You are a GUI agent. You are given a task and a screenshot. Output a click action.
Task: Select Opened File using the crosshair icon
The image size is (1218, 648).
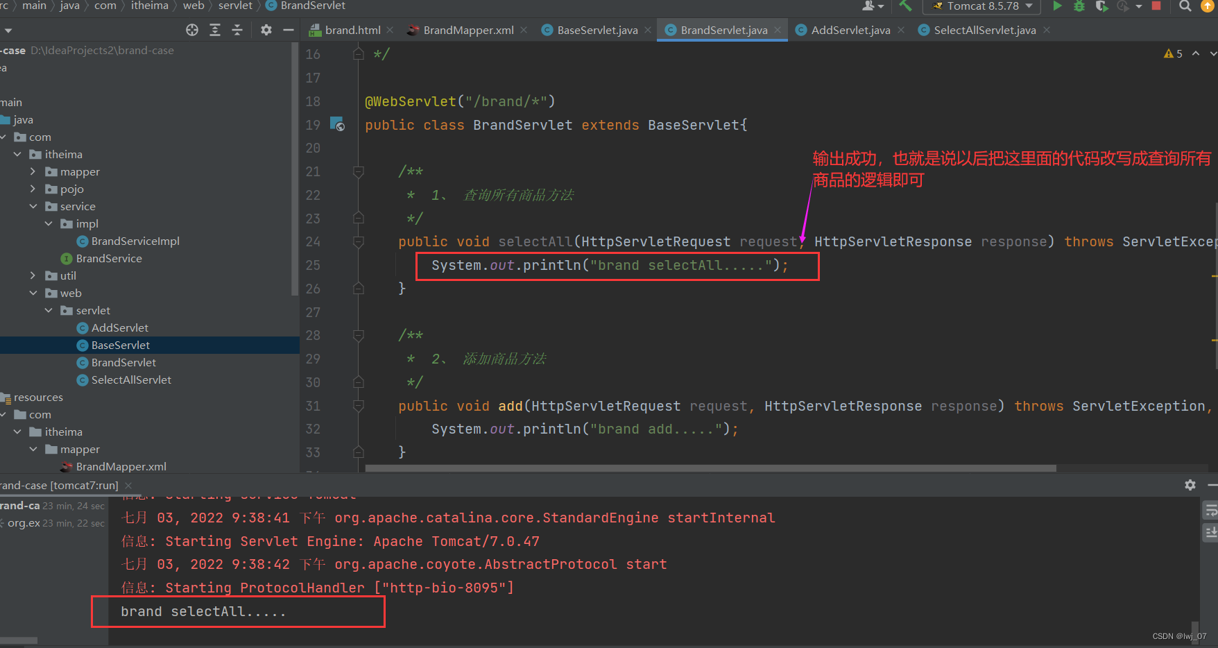[x=192, y=31]
